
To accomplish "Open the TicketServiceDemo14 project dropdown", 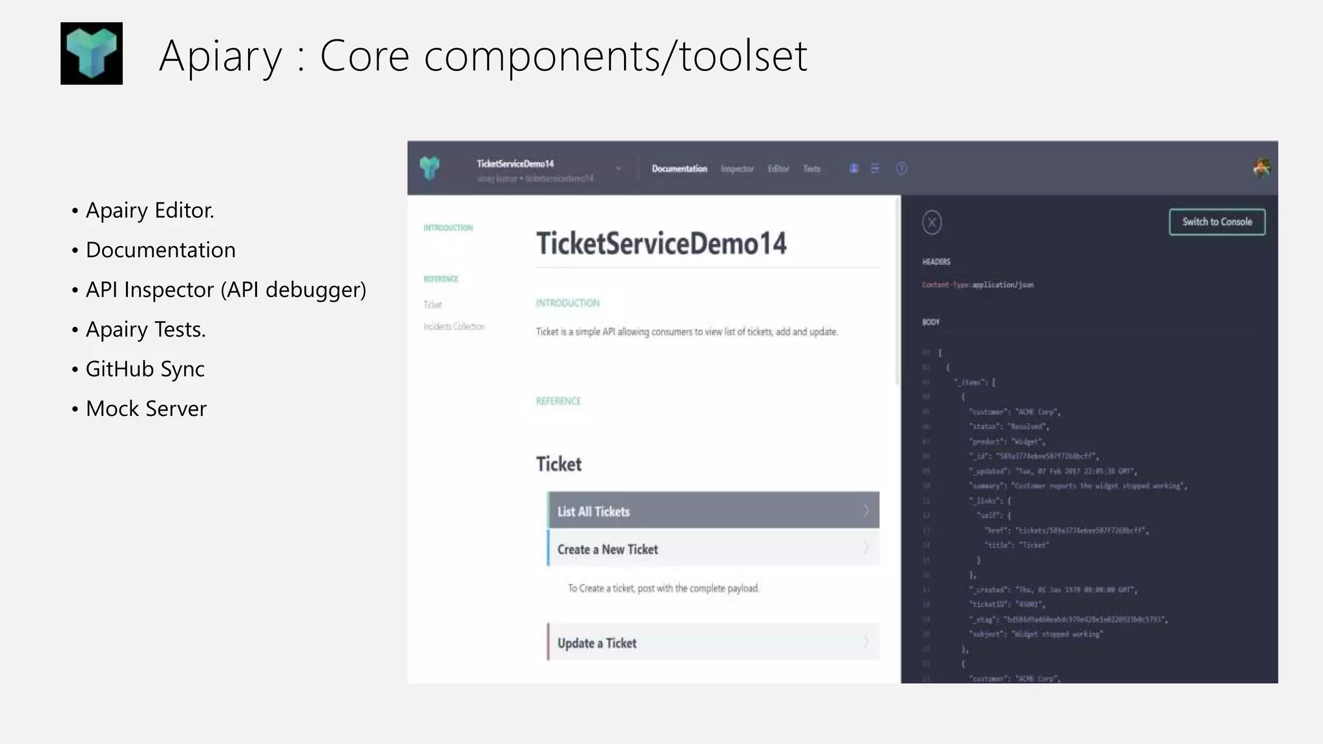I will 618,169.
